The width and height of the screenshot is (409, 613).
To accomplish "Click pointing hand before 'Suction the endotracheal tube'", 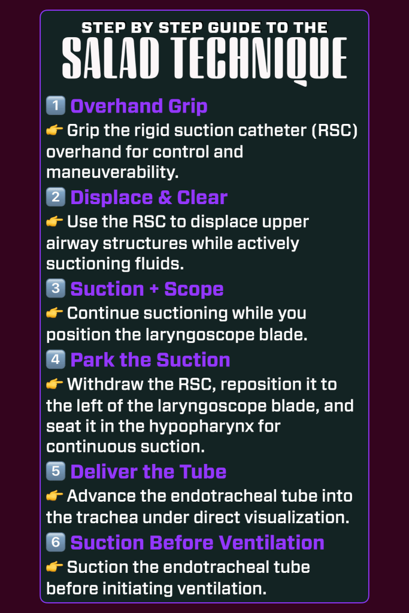I will [54, 566].
